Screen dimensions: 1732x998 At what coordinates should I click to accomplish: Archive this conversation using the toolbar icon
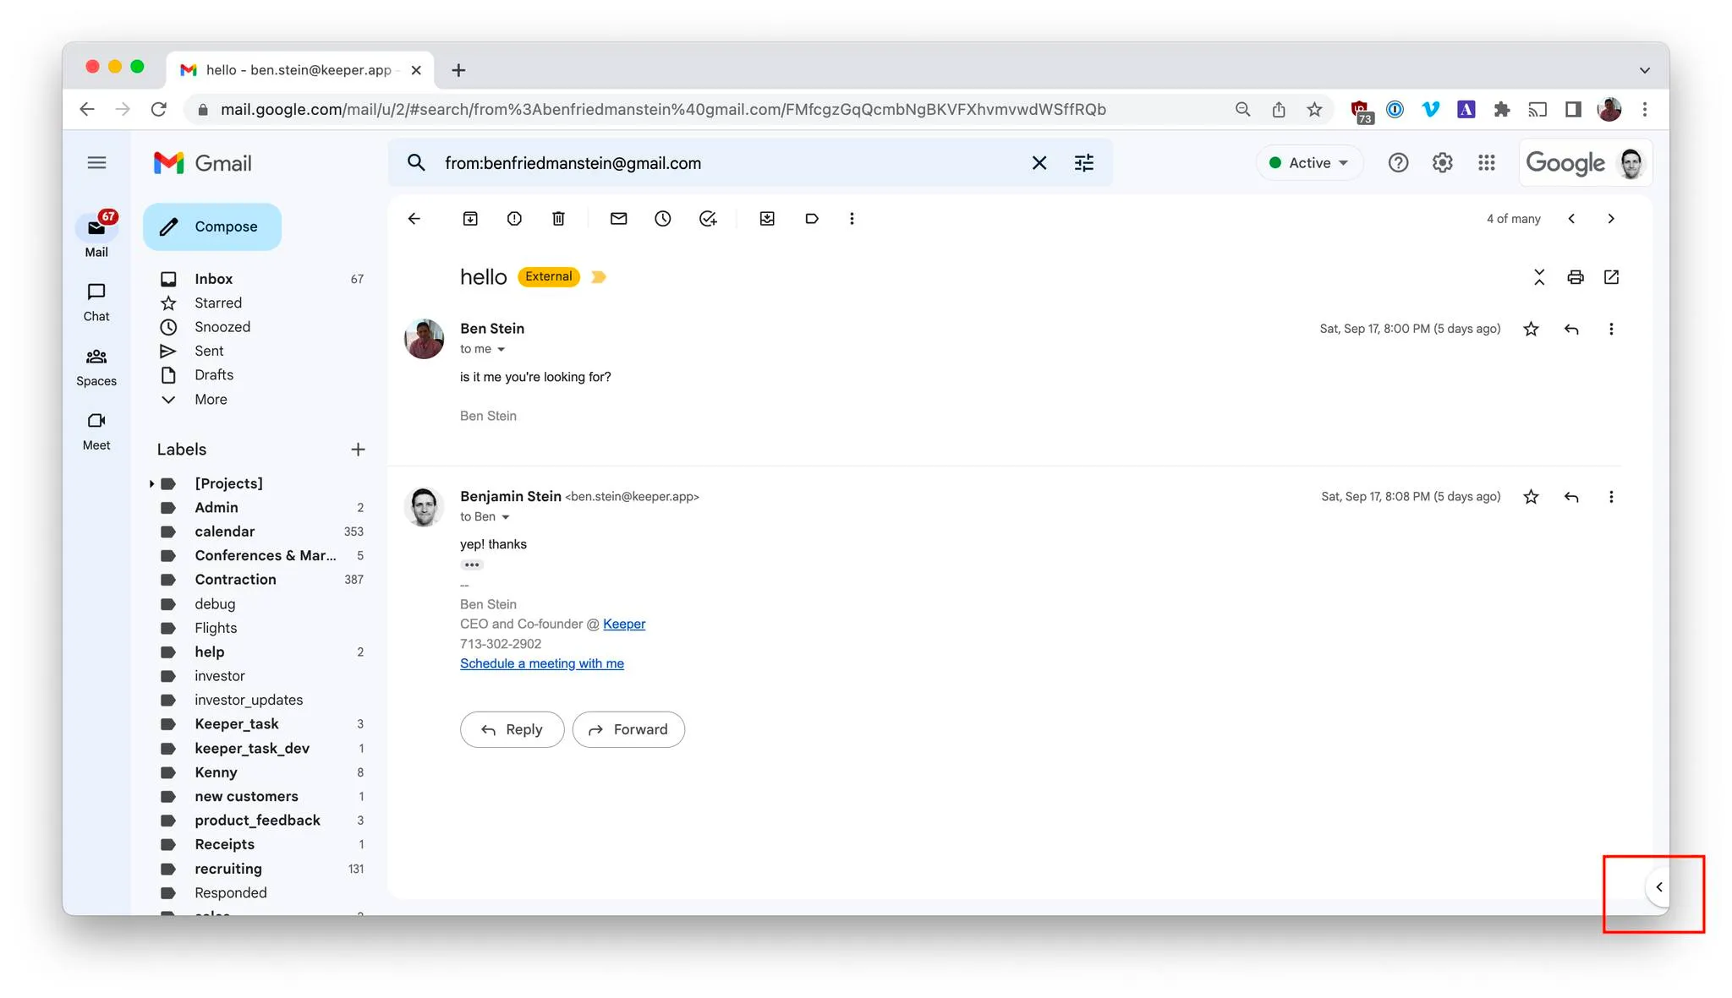coord(470,219)
